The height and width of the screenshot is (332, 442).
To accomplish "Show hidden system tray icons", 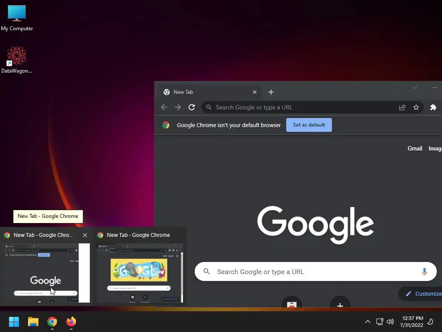I will point(368,322).
